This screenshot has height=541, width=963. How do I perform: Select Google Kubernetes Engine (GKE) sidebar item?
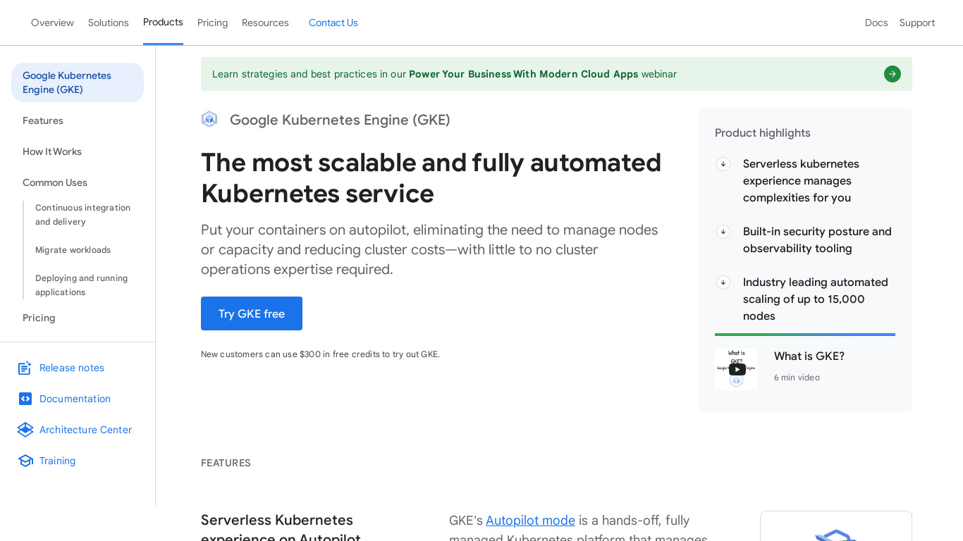tap(78, 82)
